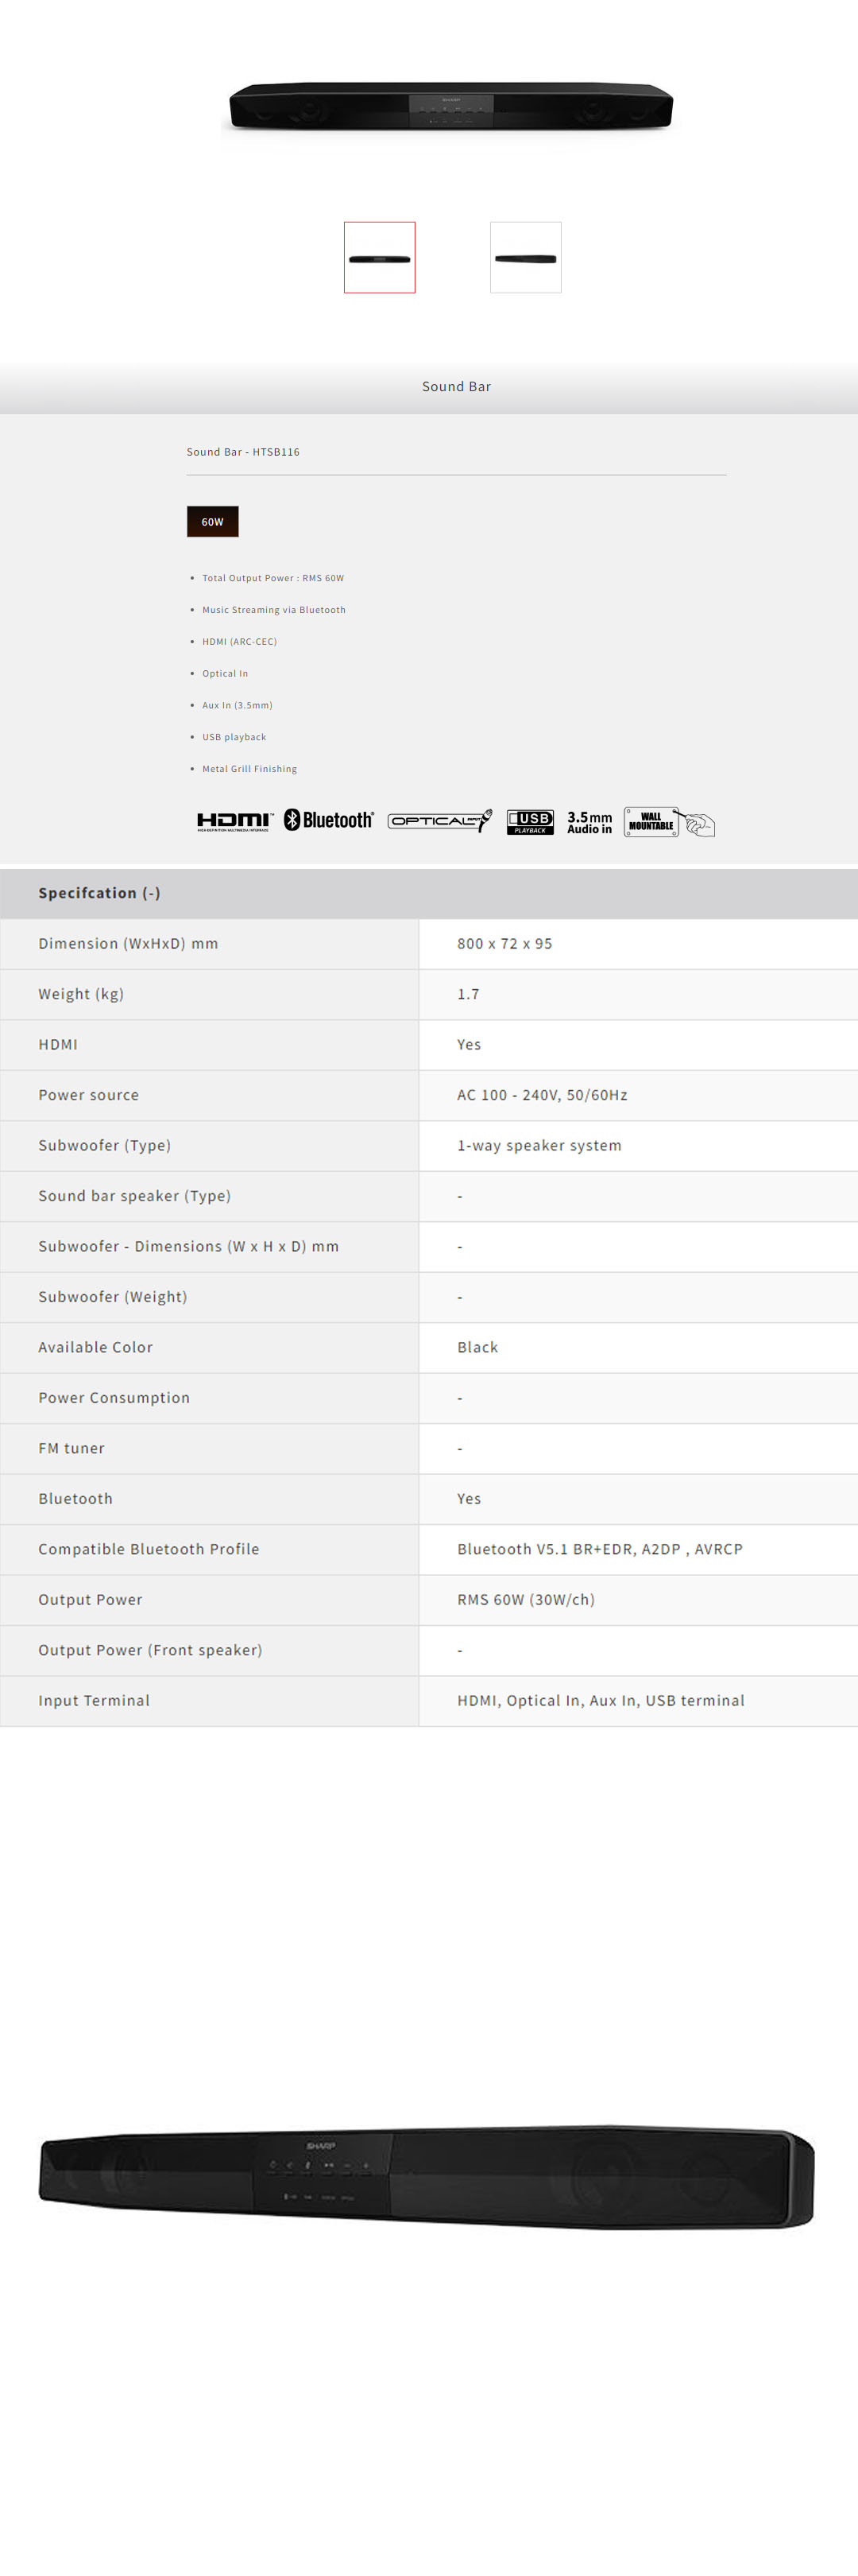Select the Dimension (WxHxD) mm row label
Image resolution: width=858 pixels, height=2576 pixels.
point(128,944)
